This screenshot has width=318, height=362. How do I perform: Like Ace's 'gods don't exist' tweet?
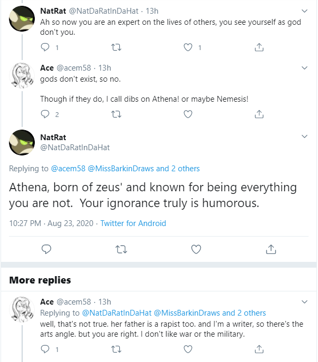[x=188, y=114]
